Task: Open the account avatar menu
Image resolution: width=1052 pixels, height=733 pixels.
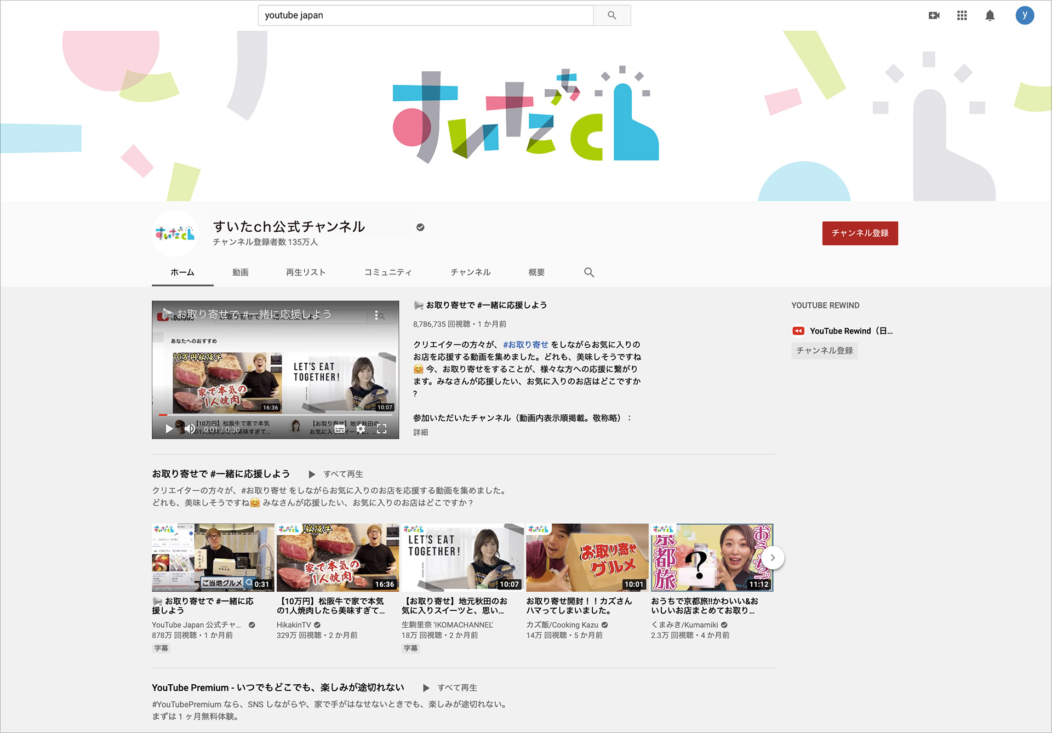Action: tap(1025, 15)
